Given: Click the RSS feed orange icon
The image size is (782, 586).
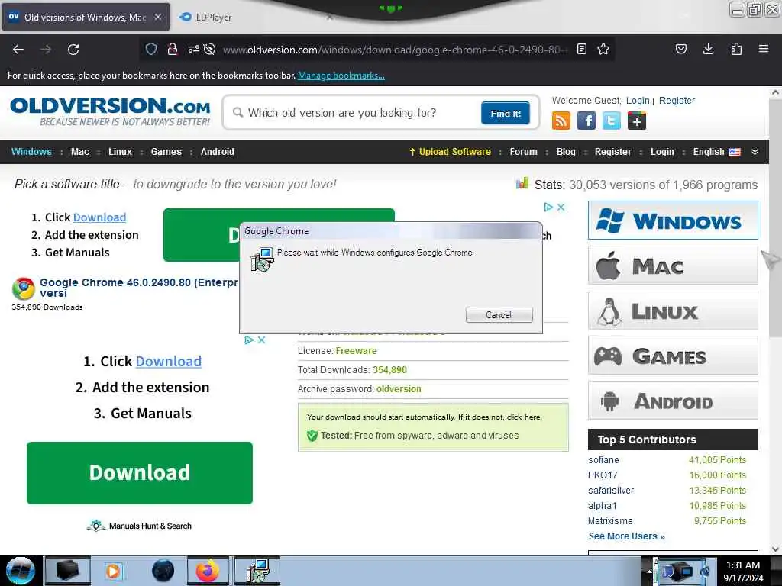Looking at the screenshot, I should (x=561, y=121).
